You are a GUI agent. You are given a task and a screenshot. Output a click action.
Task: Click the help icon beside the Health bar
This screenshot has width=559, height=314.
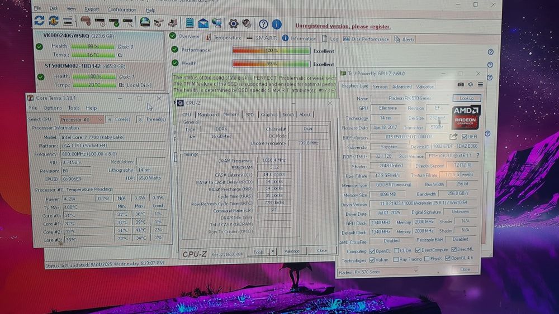[x=490, y=65]
